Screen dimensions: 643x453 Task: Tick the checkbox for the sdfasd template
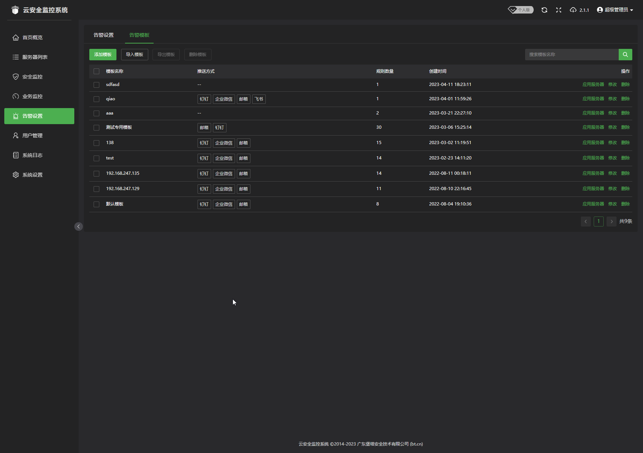(96, 85)
